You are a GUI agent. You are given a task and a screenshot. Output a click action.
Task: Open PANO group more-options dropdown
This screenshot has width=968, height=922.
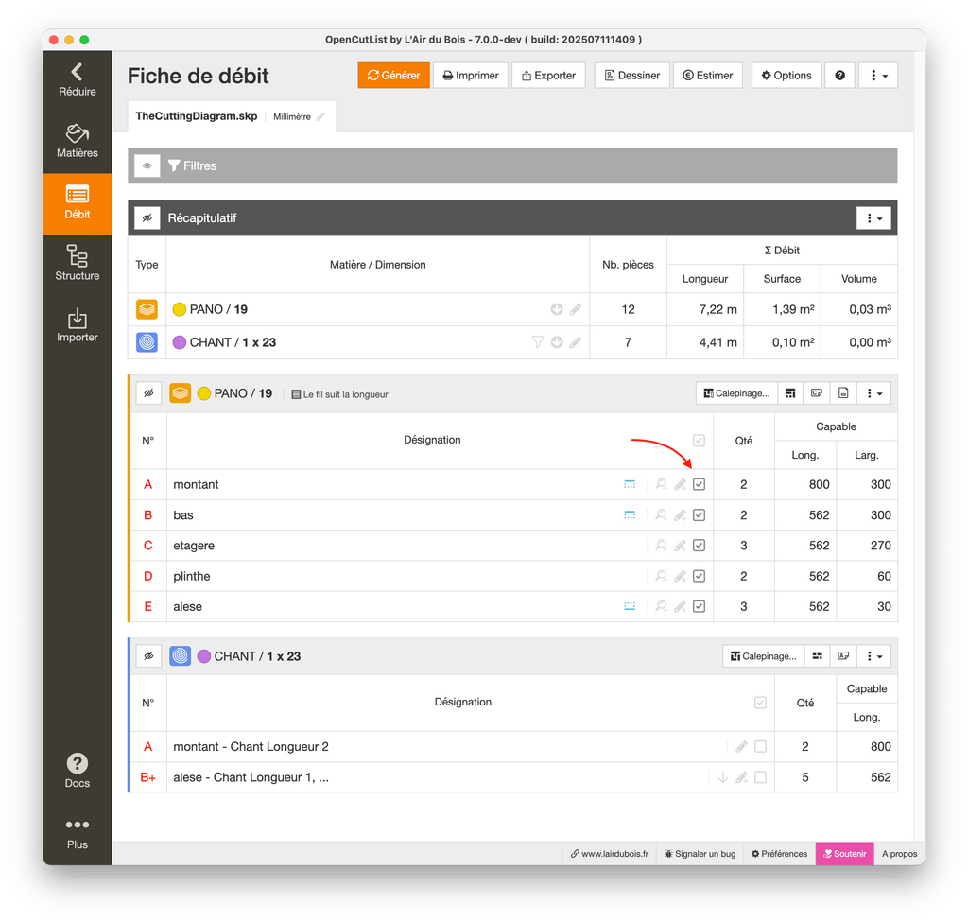point(873,393)
